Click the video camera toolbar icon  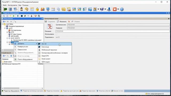(x=102, y=9)
